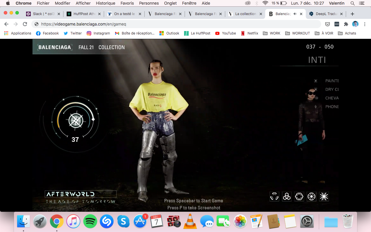Open a new Chrome tab

coord(352,14)
